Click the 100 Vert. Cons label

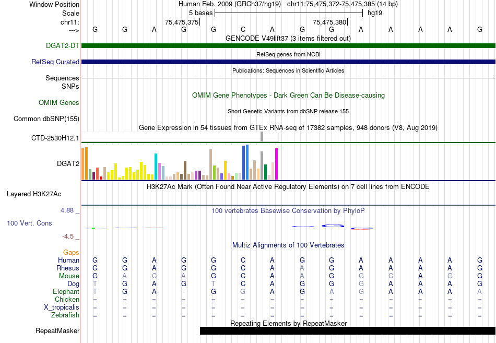coord(29,223)
